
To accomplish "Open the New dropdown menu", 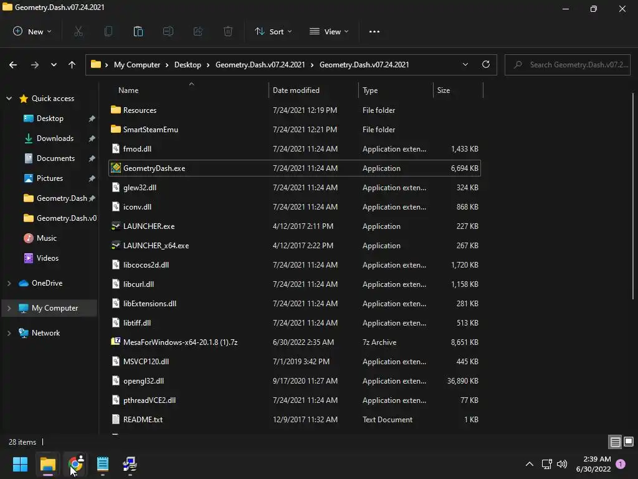I will [32, 31].
